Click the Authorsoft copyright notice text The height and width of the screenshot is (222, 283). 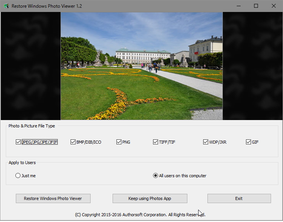pyautogui.click(x=140, y=215)
